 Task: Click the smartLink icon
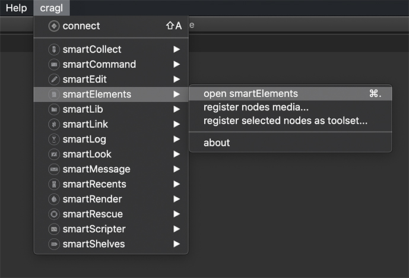[x=54, y=124]
